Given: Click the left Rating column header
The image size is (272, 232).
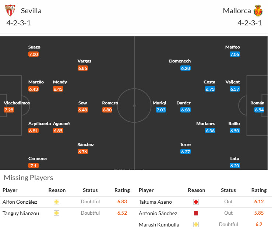Looking at the screenshot, I should 122,190.
